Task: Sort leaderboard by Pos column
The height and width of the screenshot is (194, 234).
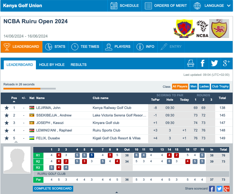Action: coord(14,98)
